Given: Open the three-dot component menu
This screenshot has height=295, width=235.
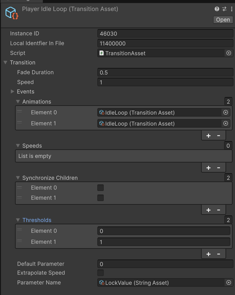Looking at the screenshot, I should [231, 9].
